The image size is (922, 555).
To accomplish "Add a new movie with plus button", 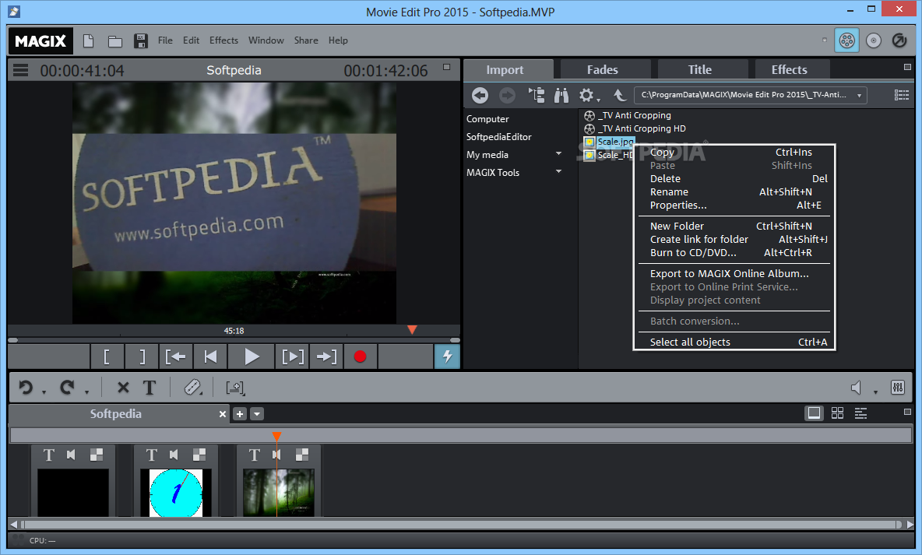I will (240, 414).
